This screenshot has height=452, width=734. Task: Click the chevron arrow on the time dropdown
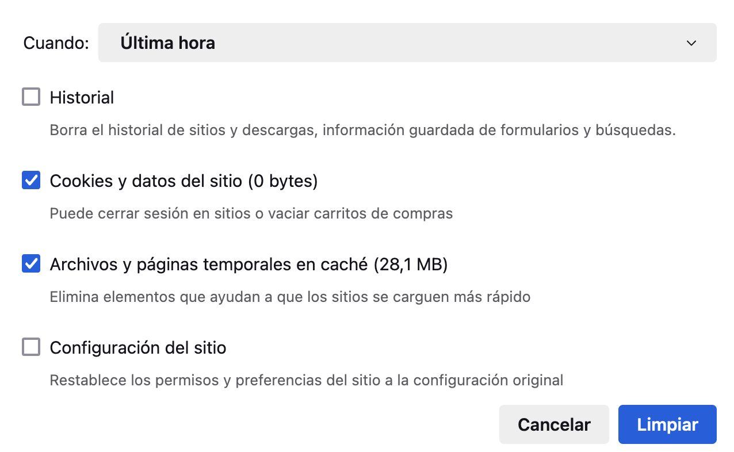click(691, 42)
